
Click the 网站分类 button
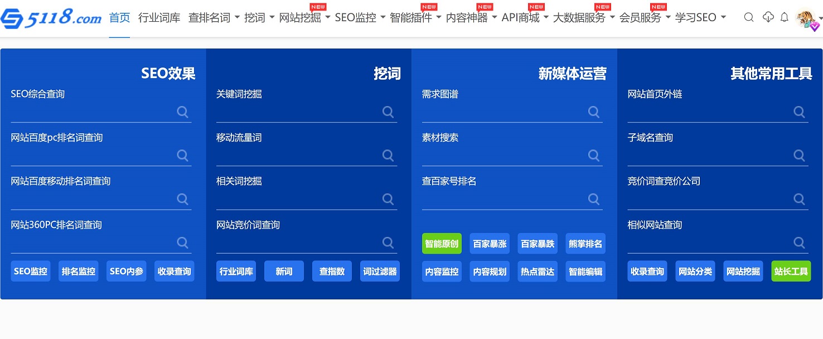coord(696,272)
